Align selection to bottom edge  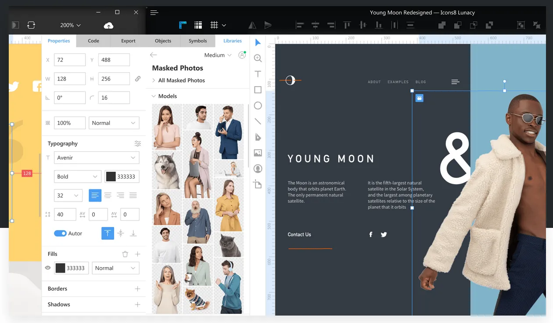378,25
